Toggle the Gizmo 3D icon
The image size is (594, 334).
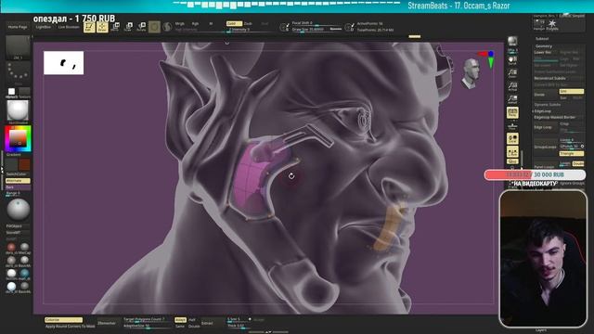click(x=154, y=27)
